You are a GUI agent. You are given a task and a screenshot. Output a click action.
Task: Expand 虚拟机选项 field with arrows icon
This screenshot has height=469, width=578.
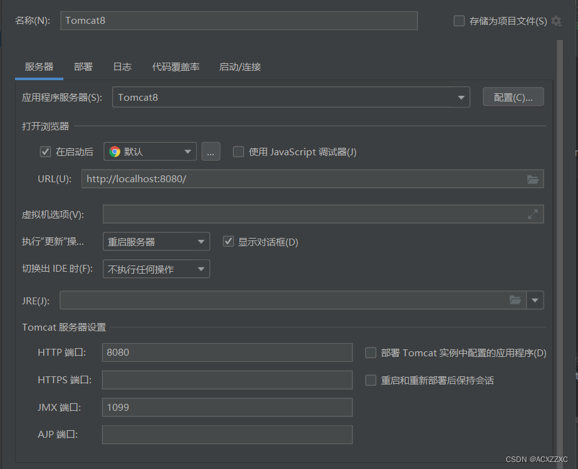pos(533,214)
